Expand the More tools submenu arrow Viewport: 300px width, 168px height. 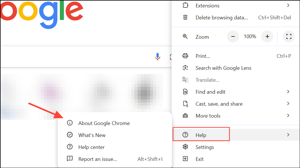point(288,116)
